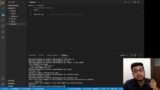Click the LF end-of-line status item

point(108,89)
